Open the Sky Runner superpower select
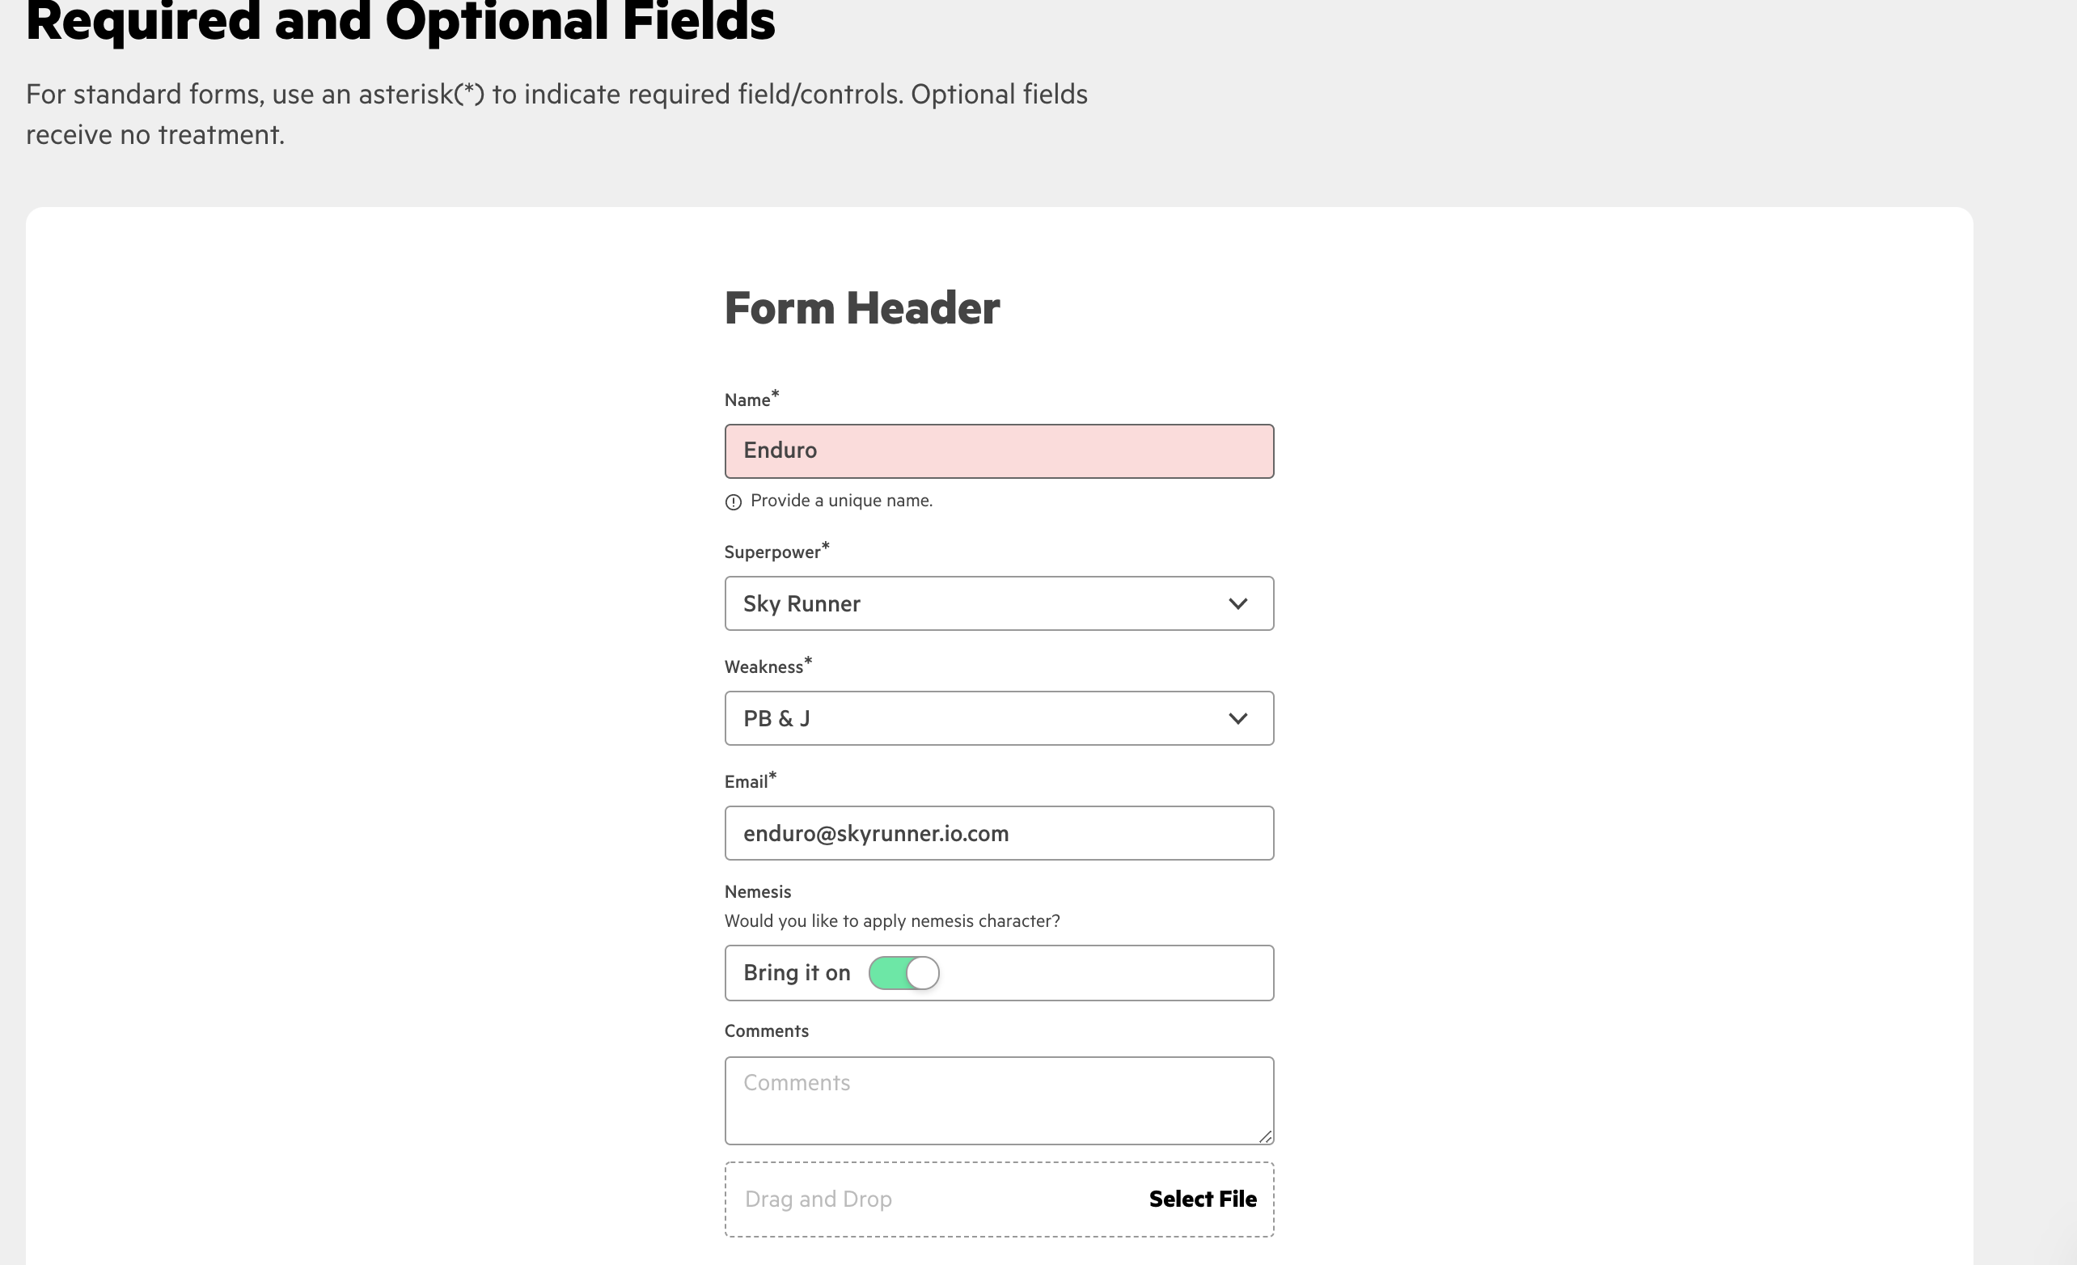This screenshot has height=1265, width=2077. (x=970, y=603)
